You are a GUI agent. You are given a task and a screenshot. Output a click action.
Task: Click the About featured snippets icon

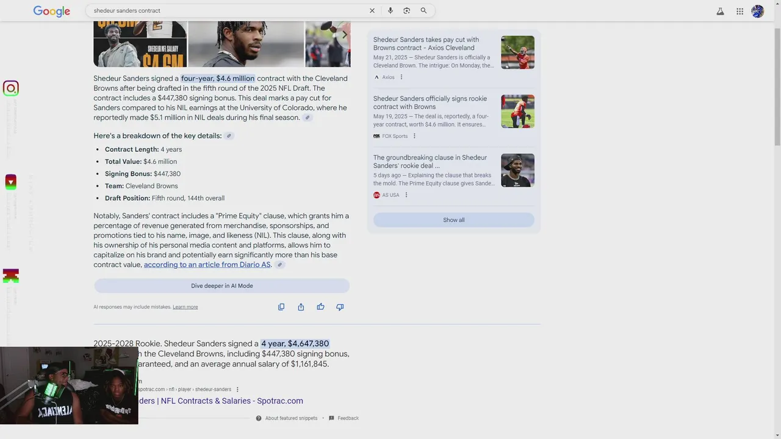coord(259,418)
